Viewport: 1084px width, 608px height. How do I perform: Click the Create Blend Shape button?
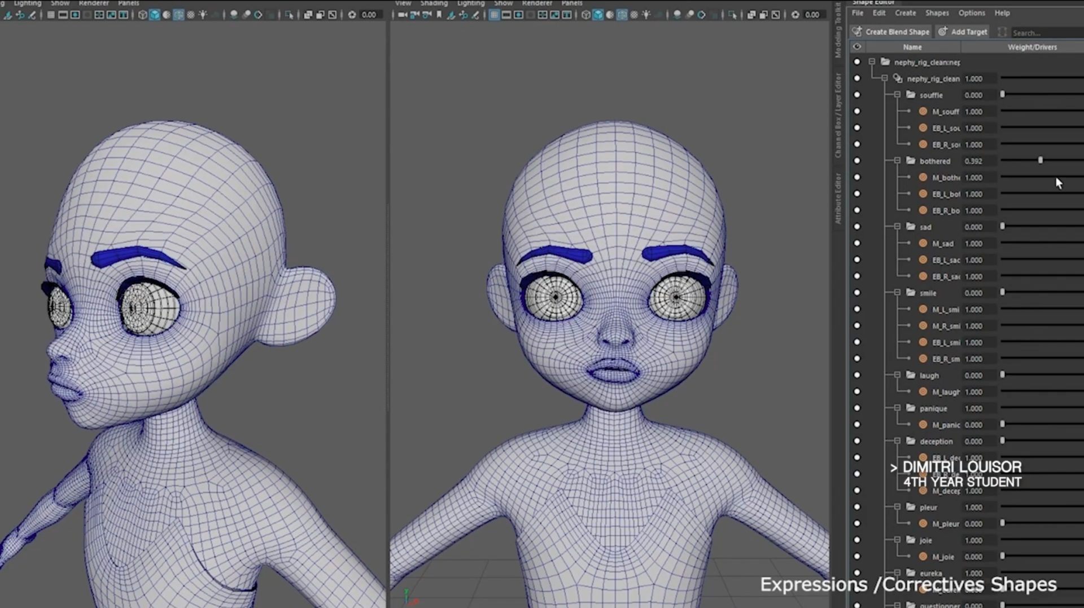891,32
